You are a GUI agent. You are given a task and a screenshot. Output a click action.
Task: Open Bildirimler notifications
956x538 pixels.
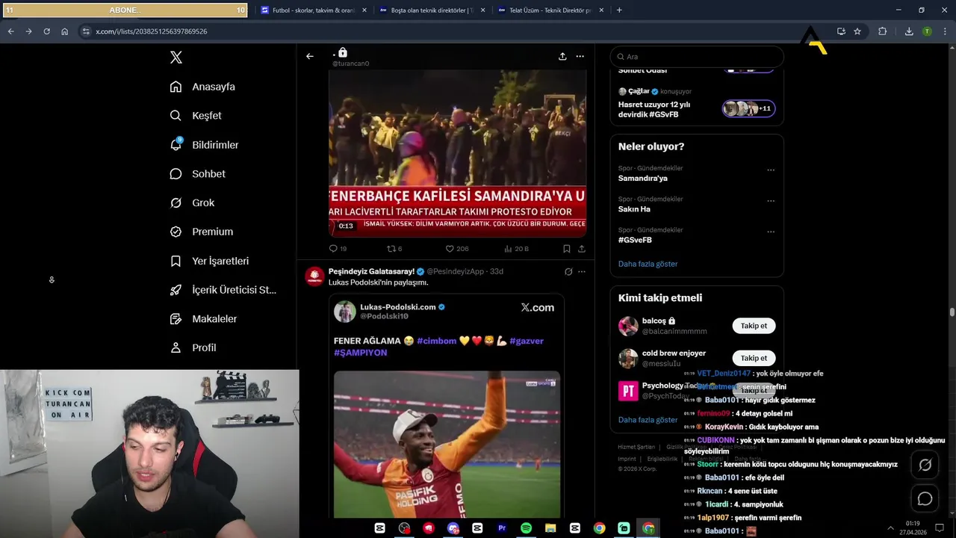pyautogui.click(x=204, y=145)
